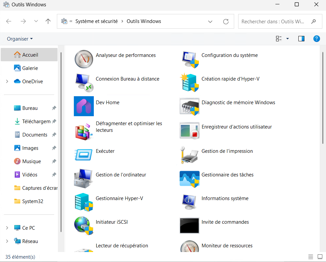Screen dimensions: 326x262
Task: Open the Création rapide d'Hyper-V icon
Action: coord(189,83)
